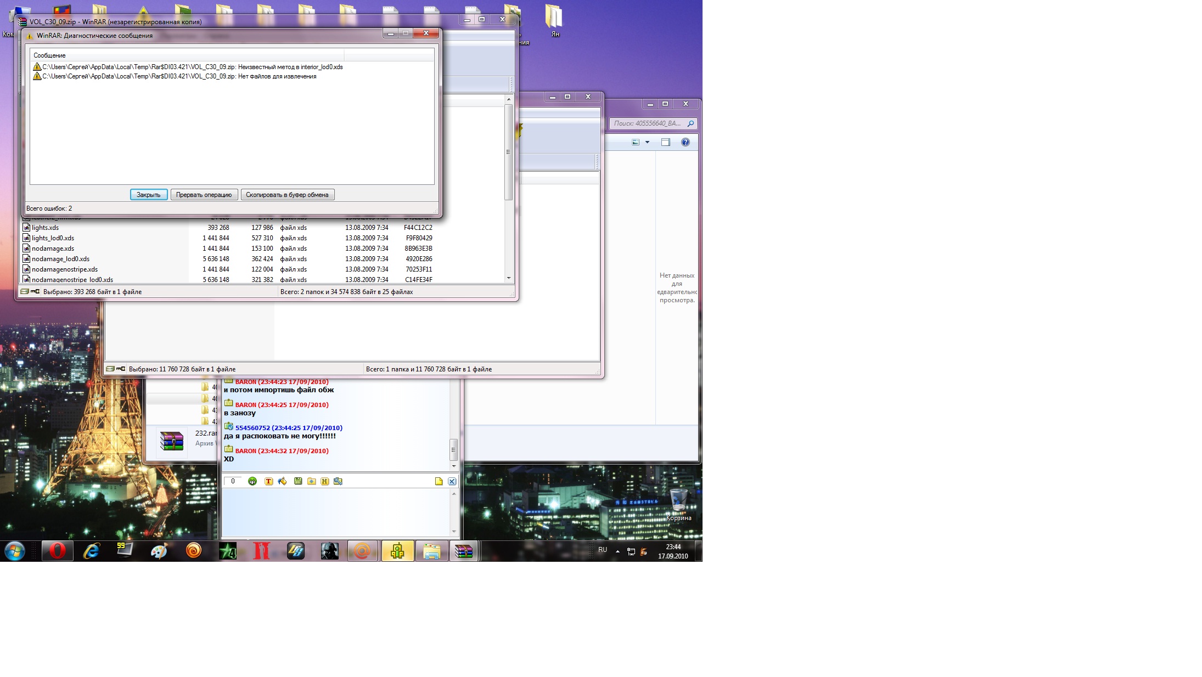Click the paint bucket background color icon in chat
Image resolution: width=1202 pixels, height=677 pixels.
[x=282, y=481]
